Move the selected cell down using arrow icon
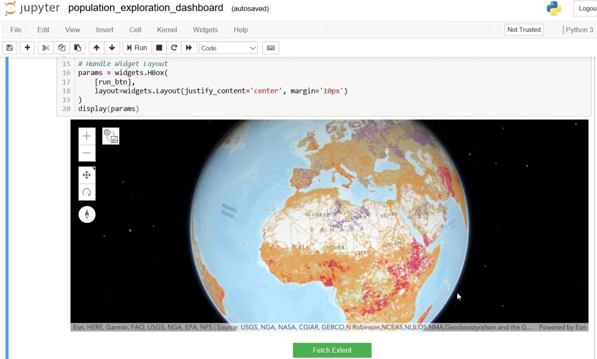The width and height of the screenshot is (597, 359). (x=112, y=47)
